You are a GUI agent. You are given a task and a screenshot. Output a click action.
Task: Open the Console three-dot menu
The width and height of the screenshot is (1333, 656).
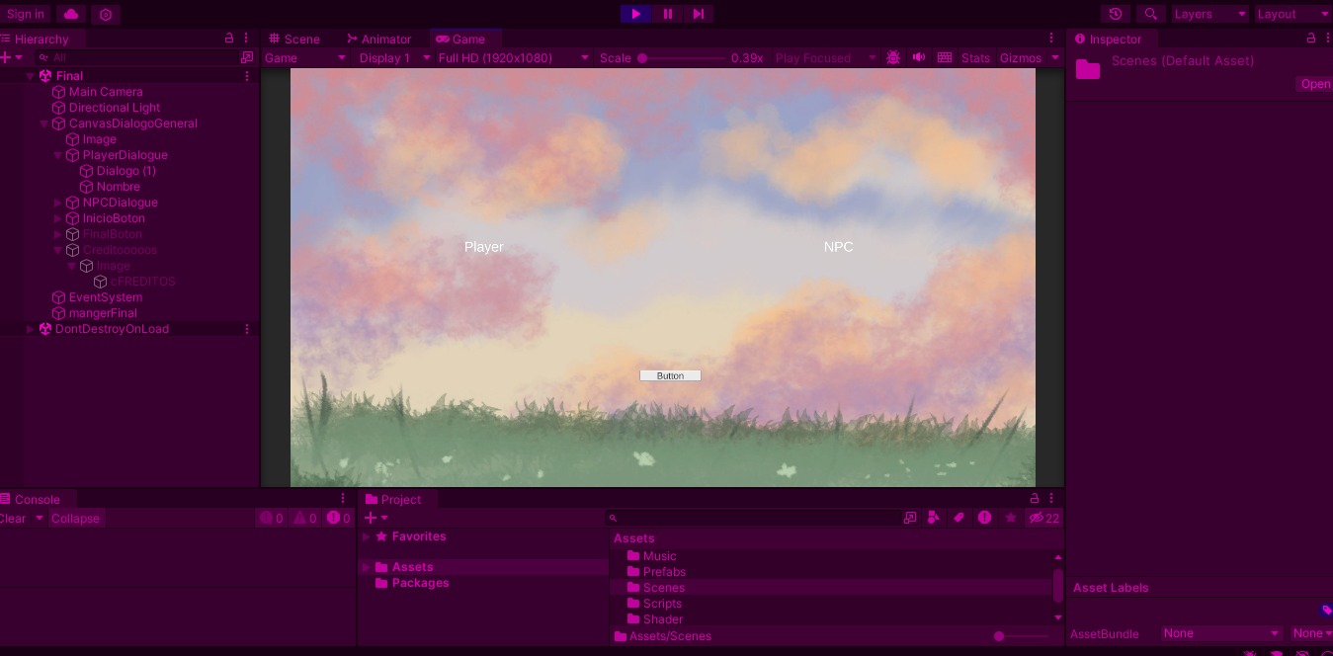point(343,499)
